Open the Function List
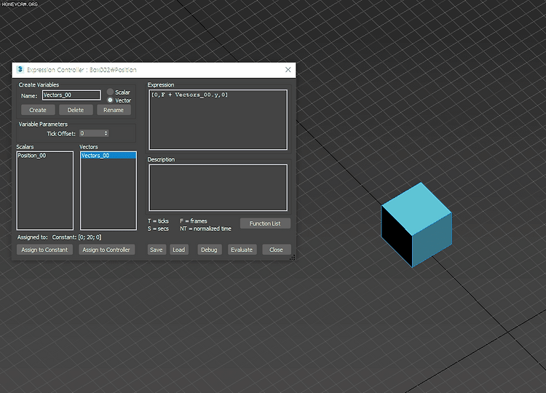 [x=265, y=223]
